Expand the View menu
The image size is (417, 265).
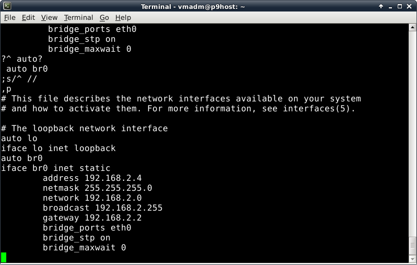pyautogui.click(x=49, y=17)
